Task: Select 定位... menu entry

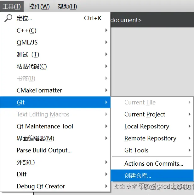Action: click(x=25, y=18)
